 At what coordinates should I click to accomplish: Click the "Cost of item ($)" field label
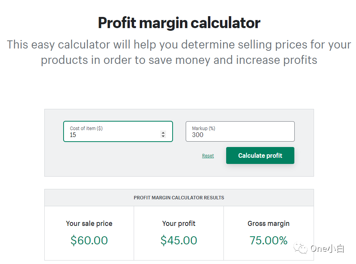[x=86, y=128]
